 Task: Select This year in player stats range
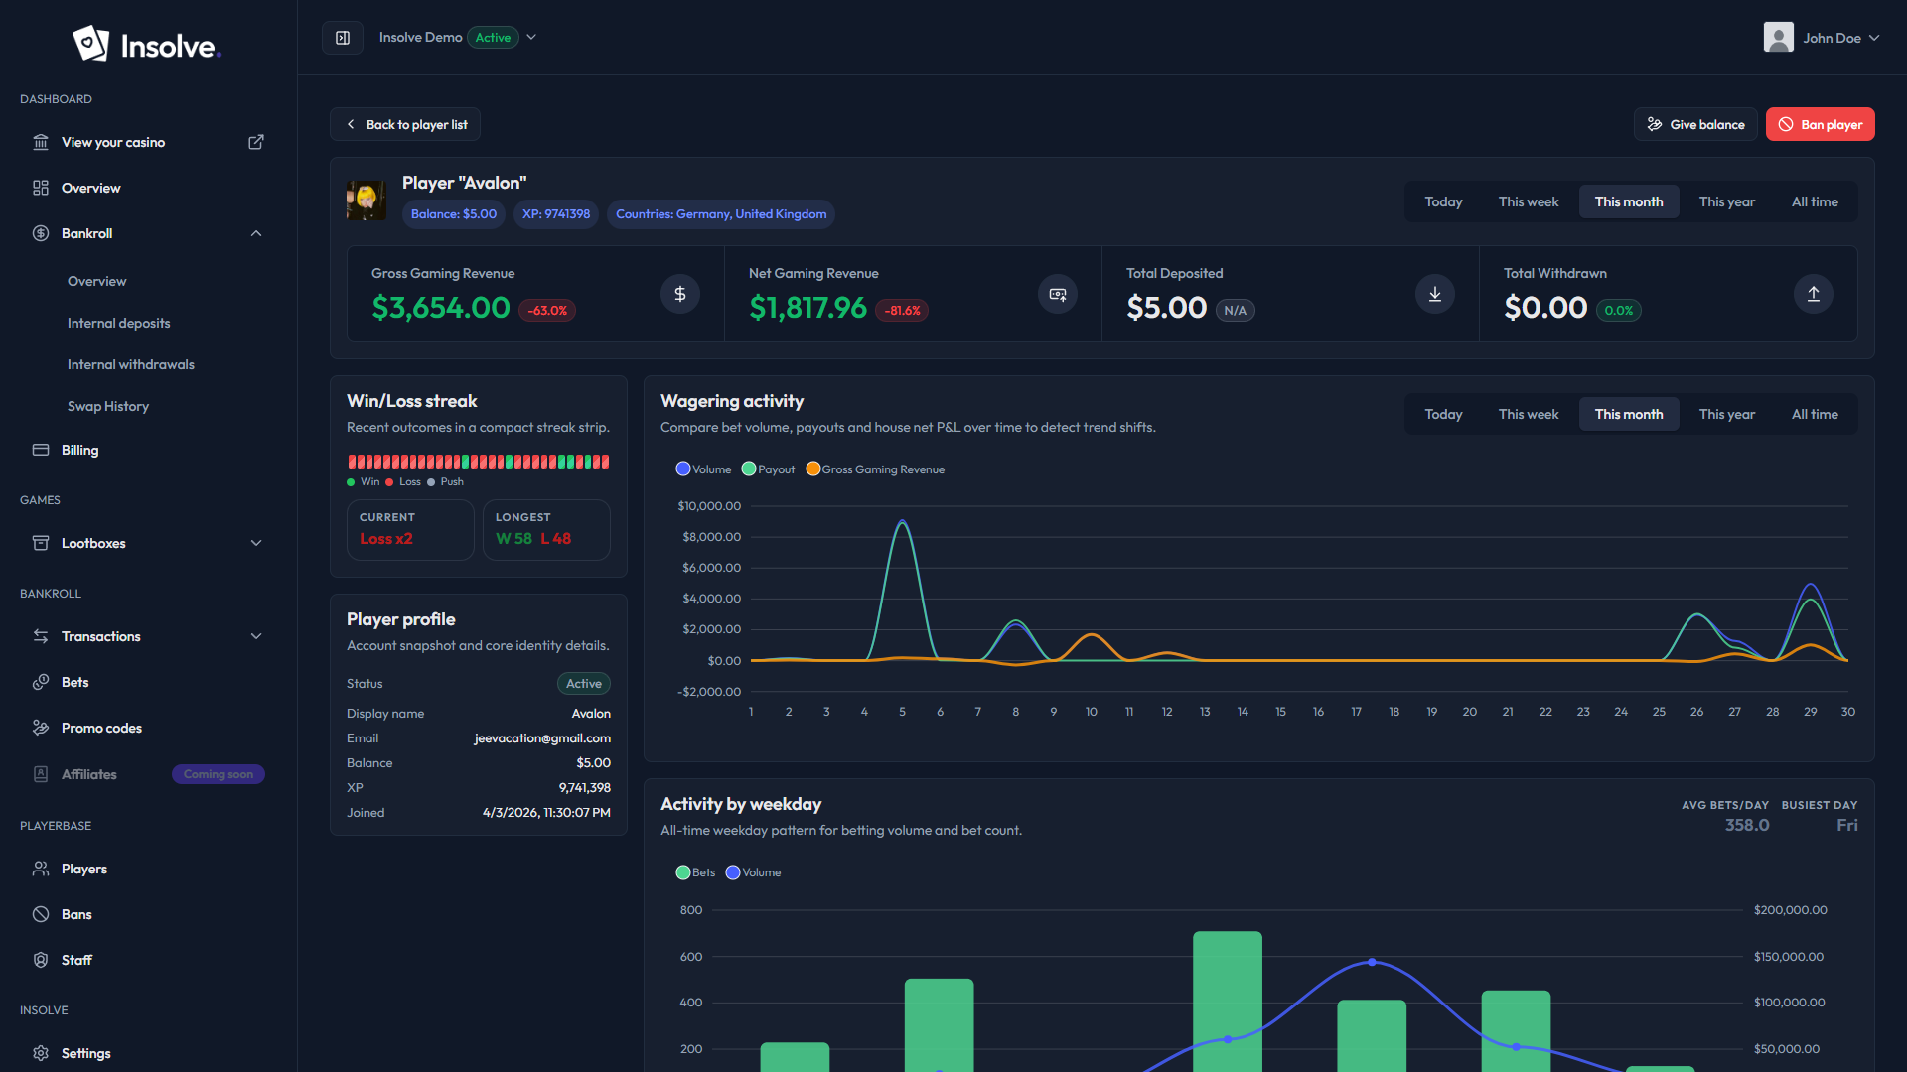point(1727,201)
